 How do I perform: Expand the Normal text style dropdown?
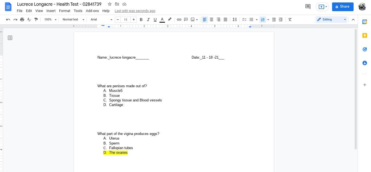coord(73,20)
